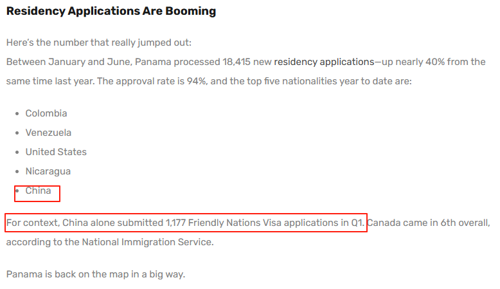The width and height of the screenshot is (500, 289).
Task: Click the Panama is back on the map sentence
Action: pyautogui.click(x=96, y=274)
